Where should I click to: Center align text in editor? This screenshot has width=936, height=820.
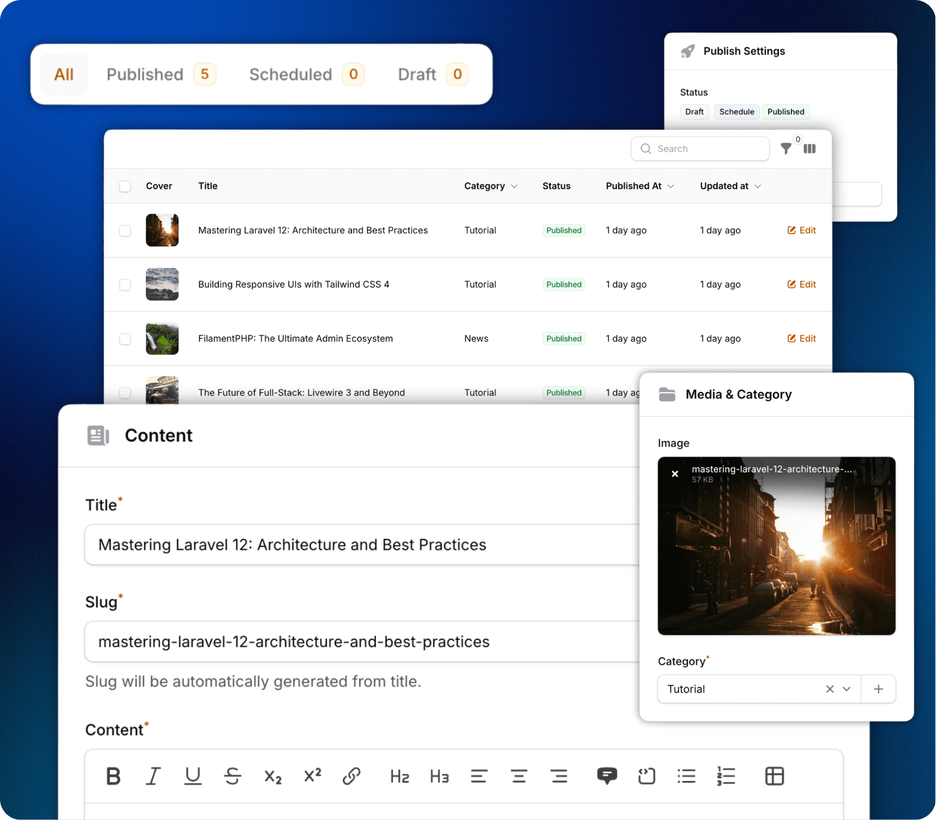point(519,776)
